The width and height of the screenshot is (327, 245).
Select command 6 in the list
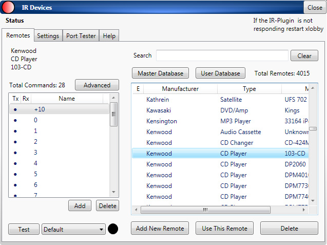point(59,185)
